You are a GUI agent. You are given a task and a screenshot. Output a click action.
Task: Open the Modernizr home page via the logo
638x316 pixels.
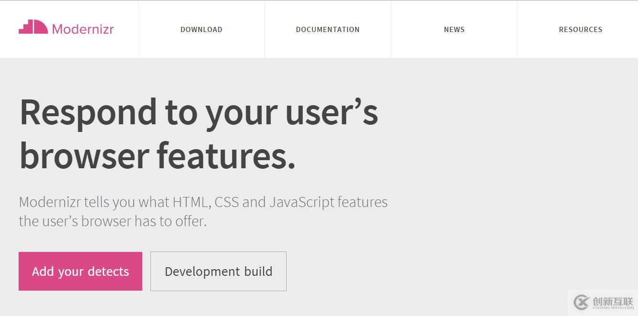click(x=67, y=29)
